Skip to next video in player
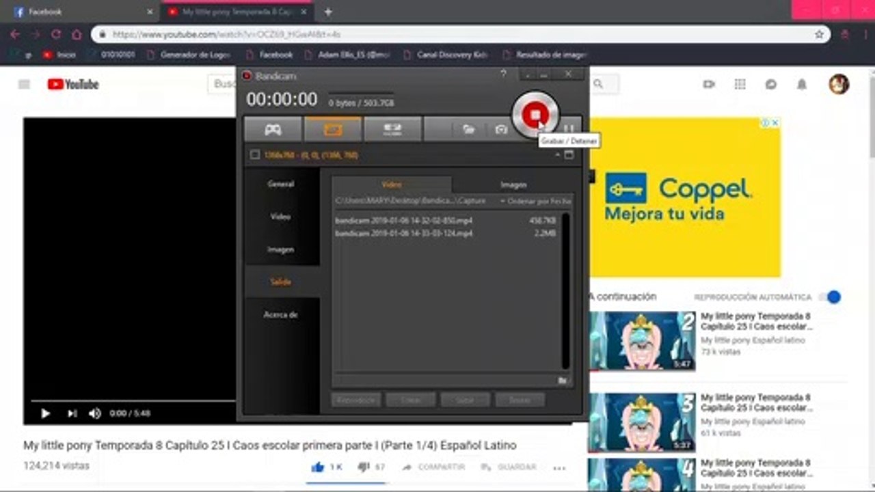Viewport: 875px width, 492px height. pyautogui.click(x=72, y=413)
